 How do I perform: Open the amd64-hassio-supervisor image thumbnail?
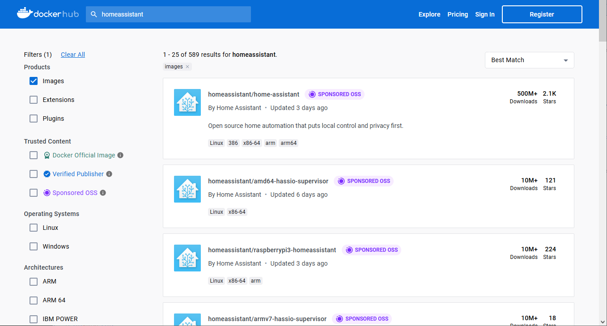(187, 189)
